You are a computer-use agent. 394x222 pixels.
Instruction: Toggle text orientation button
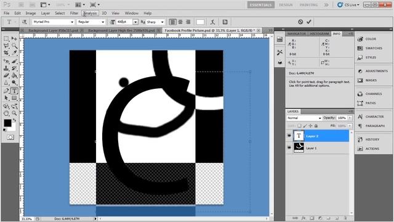click(x=25, y=22)
